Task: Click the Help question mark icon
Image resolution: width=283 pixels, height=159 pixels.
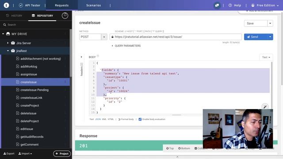Action: point(230,5)
